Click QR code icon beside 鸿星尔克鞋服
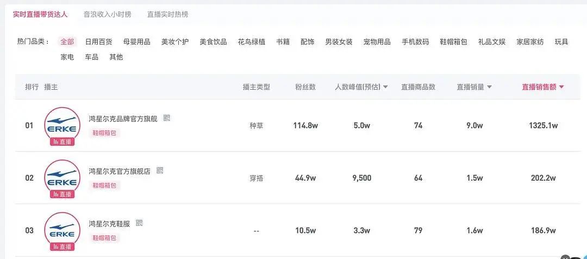 tap(140, 223)
